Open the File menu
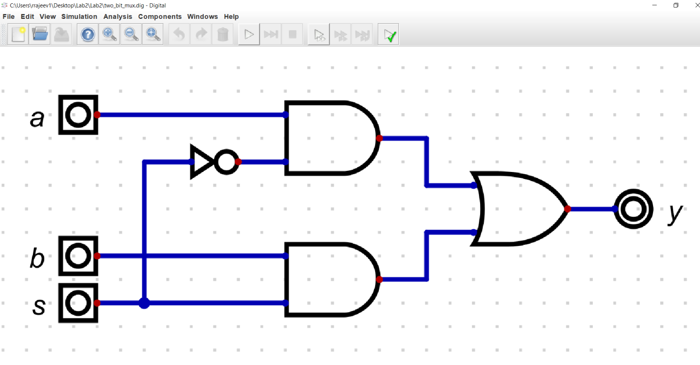Screen dimensions: 700x365 pyautogui.click(x=9, y=17)
